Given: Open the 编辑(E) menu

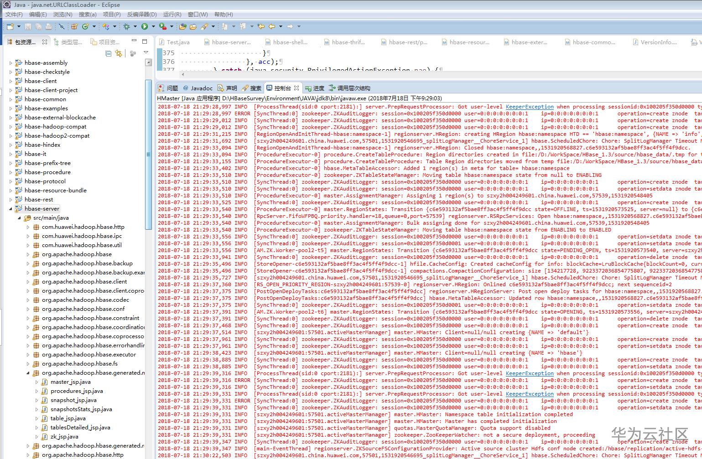Looking at the screenshot, I should tap(38, 15).
